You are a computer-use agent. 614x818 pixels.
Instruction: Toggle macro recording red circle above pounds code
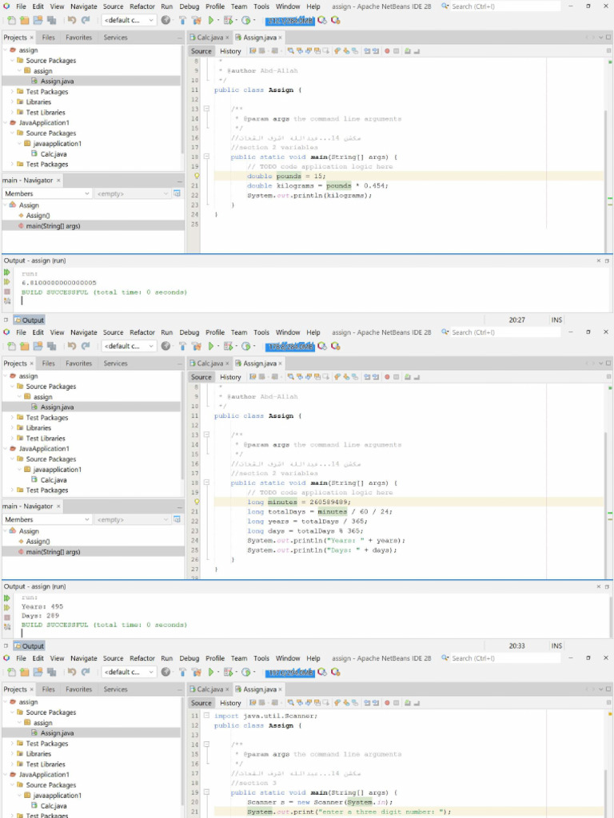(x=387, y=51)
